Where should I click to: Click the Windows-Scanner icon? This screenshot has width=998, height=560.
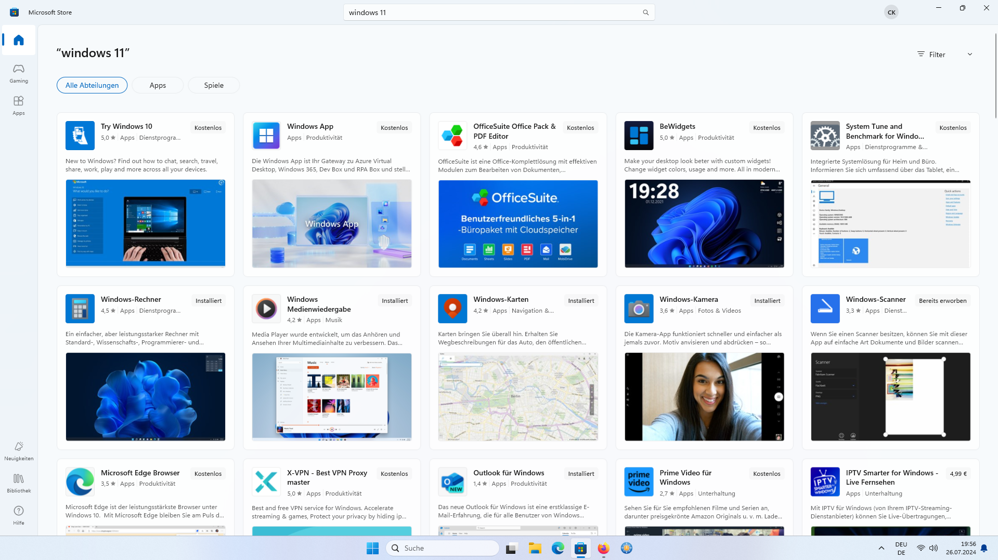[825, 309]
